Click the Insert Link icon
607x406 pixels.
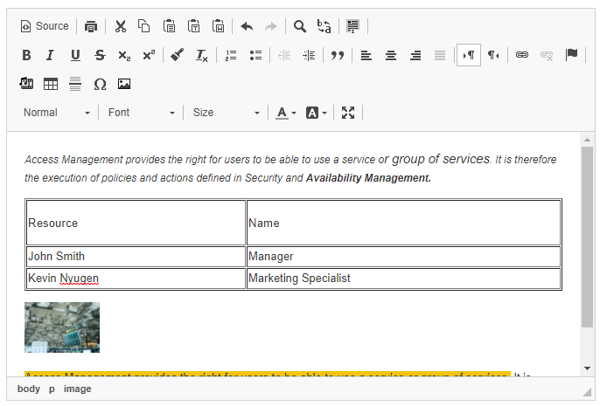point(522,55)
